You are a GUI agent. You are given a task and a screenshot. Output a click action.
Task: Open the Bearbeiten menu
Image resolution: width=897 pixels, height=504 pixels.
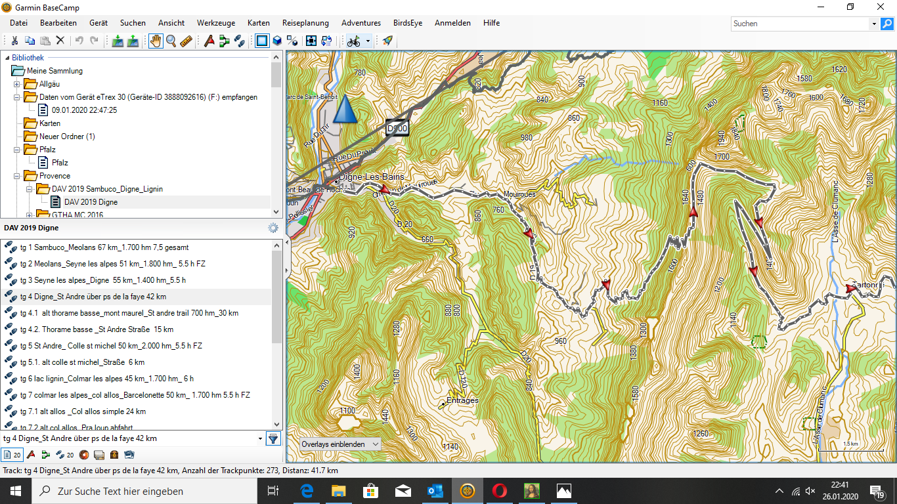(58, 23)
